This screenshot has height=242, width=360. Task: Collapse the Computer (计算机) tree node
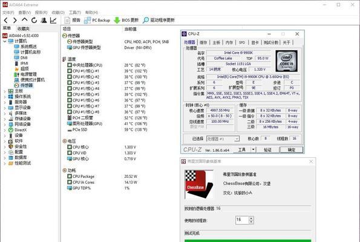point(5,41)
